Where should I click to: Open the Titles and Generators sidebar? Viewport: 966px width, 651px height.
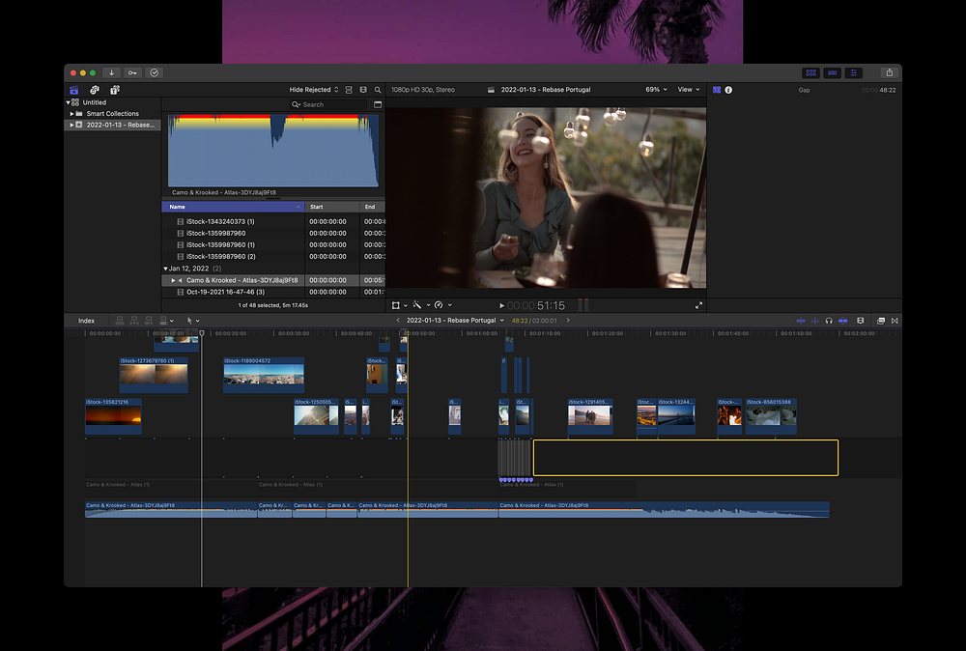click(x=115, y=90)
